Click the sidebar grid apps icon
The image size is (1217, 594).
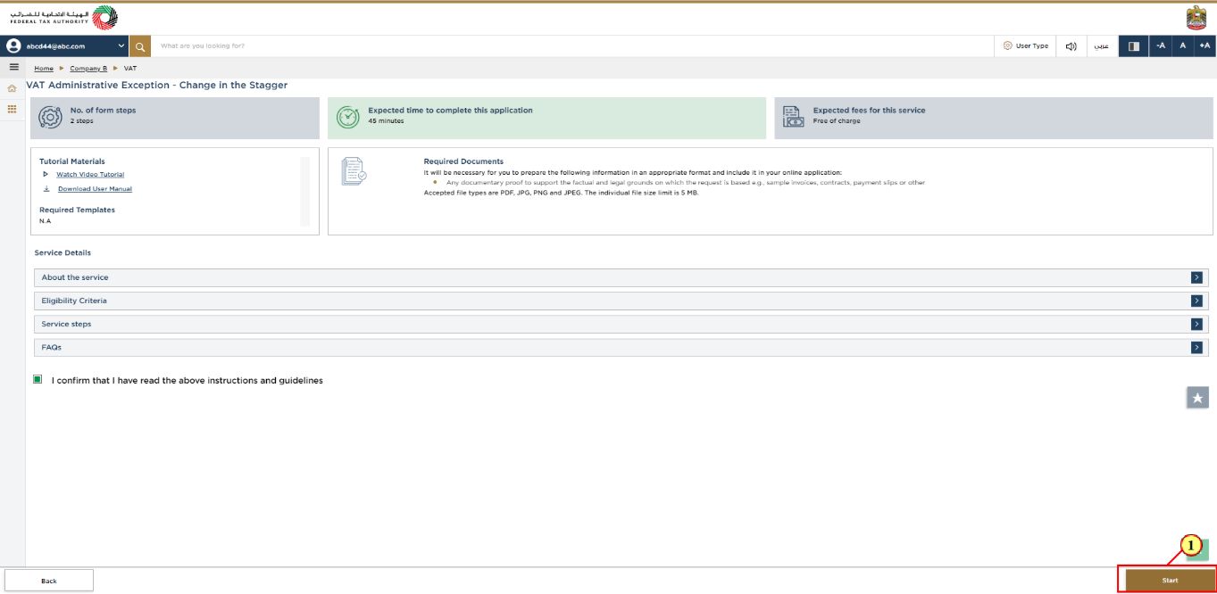click(13, 109)
